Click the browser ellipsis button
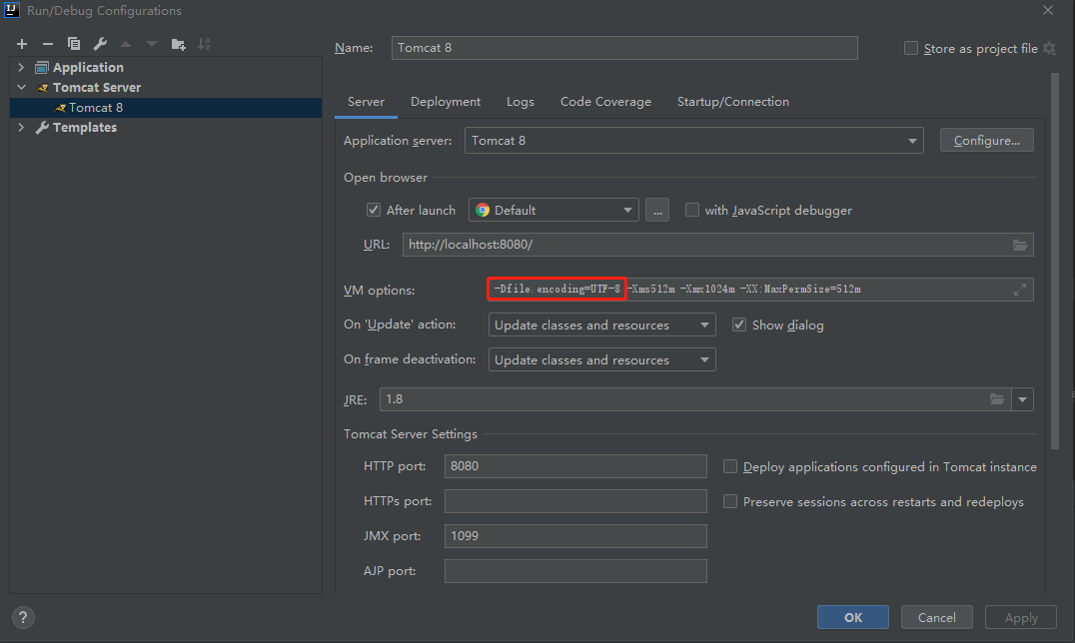The image size is (1075, 643). (656, 210)
